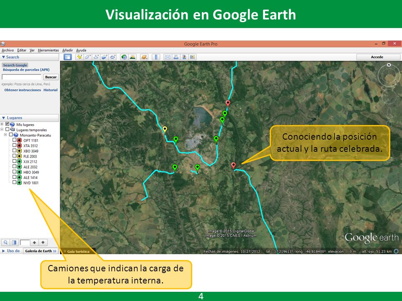Image resolution: width=402 pixels, height=301 pixels.
Task: Open the planet switcher toolbar icon
Action: pyautogui.click(x=144, y=57)
